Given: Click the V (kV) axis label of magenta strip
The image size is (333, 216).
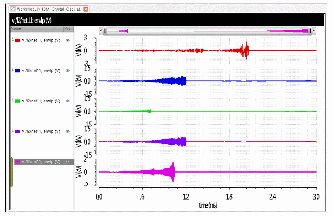Looking at the screenshot, I should coord(78,172).
